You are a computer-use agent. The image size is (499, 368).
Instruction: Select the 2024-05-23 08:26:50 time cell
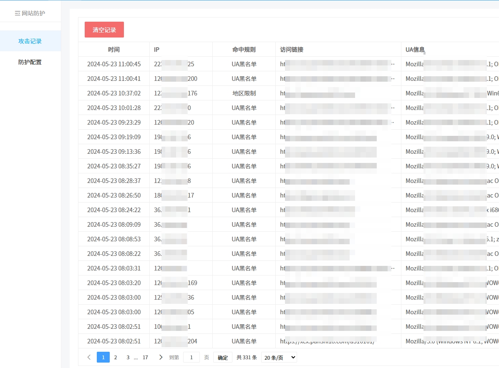point(114,195)
